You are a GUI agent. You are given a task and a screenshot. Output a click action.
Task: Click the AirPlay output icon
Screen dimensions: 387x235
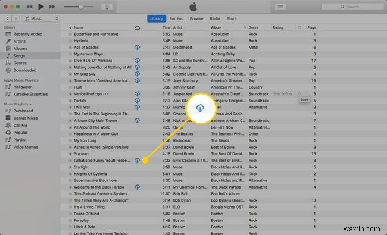[107, 7]
